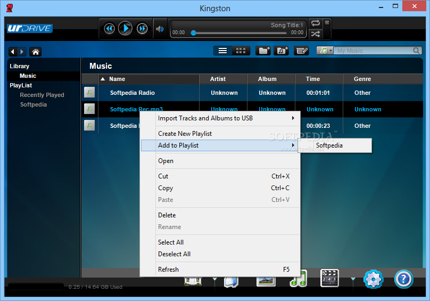The height and width of the screenshot is (301, 430).
Task: Click the Kingston app title icon
Action: point(10,8)
